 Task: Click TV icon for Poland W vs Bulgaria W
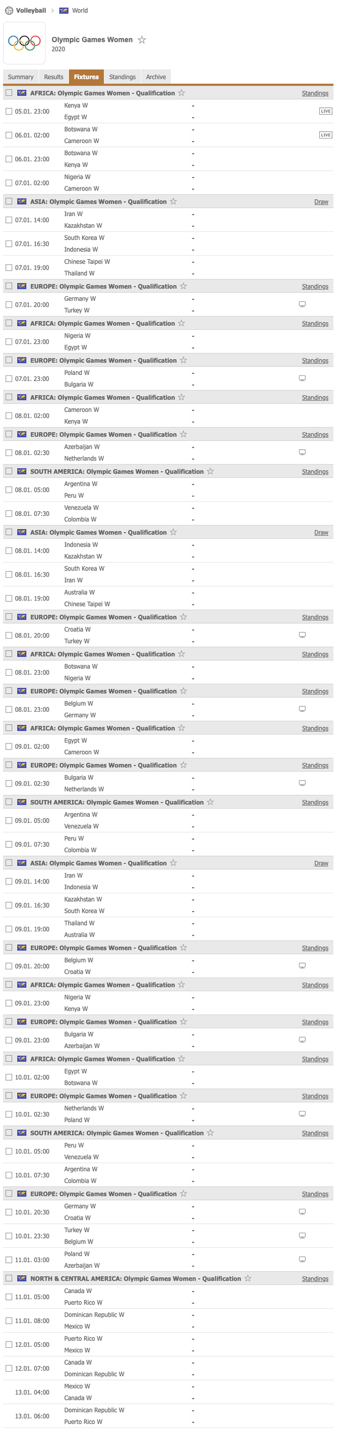coord(302,379)
